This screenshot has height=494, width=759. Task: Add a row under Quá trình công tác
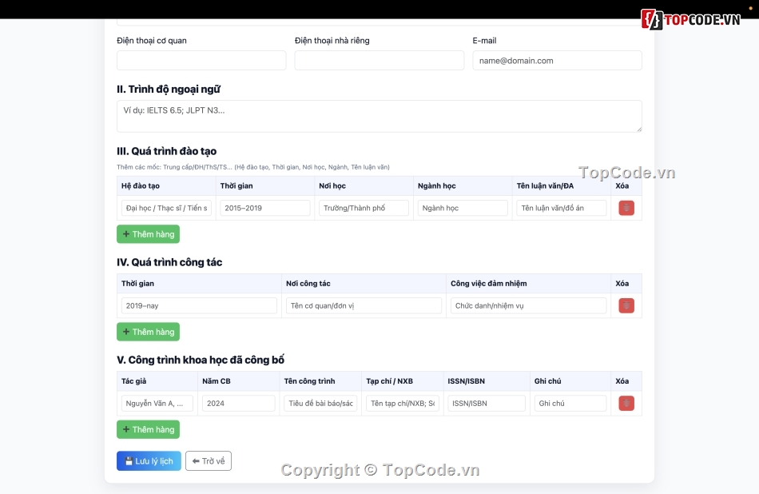[x=148, y=332]
